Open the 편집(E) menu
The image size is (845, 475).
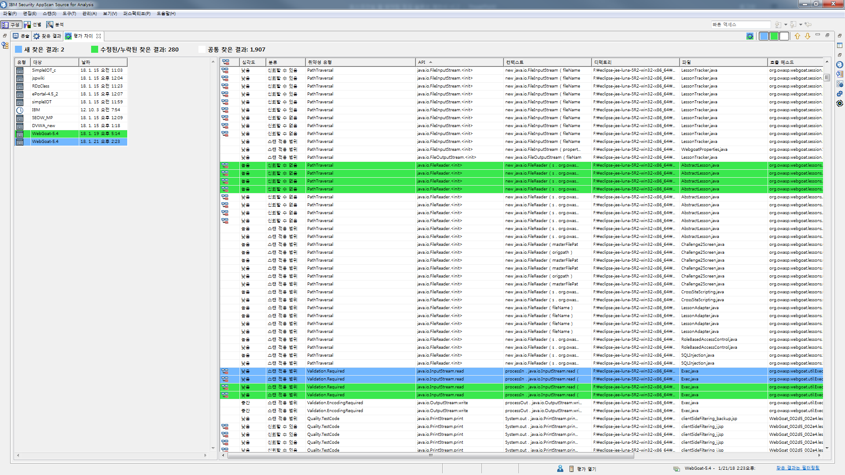(29, 14)
